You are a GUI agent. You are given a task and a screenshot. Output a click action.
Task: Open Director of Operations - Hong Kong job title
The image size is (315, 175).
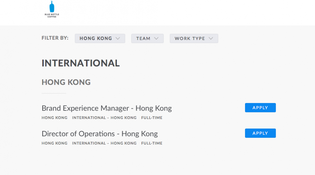[x=100, y=134]
